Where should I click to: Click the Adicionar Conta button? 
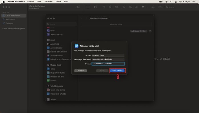pos(139,31)
